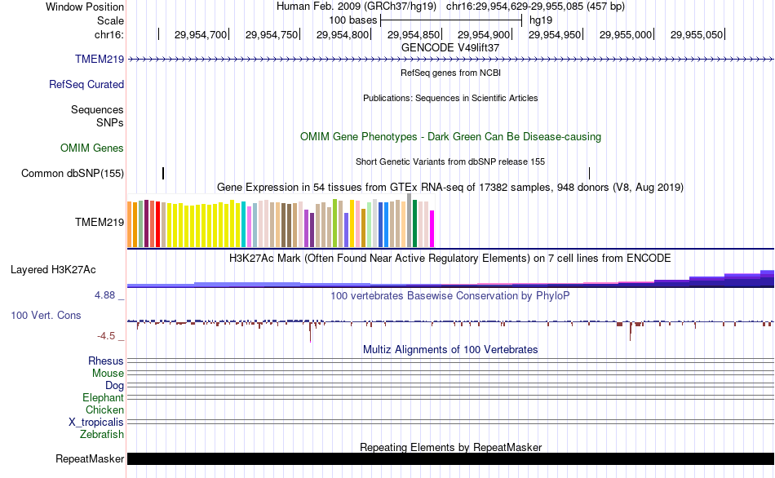Click the 29,954,850 position on chr16 ruler
775x478 pixels.
pos(414,34)
